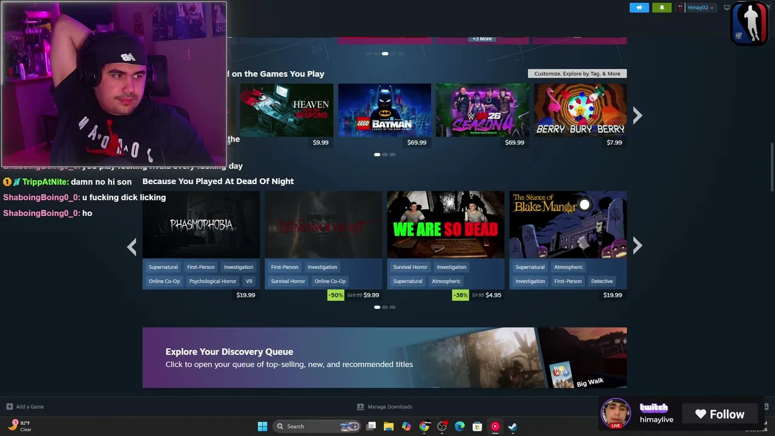The image size is (775, 436).
Task: Open Google Chrome from the taskbar
Action: click(x=424, y=426)
